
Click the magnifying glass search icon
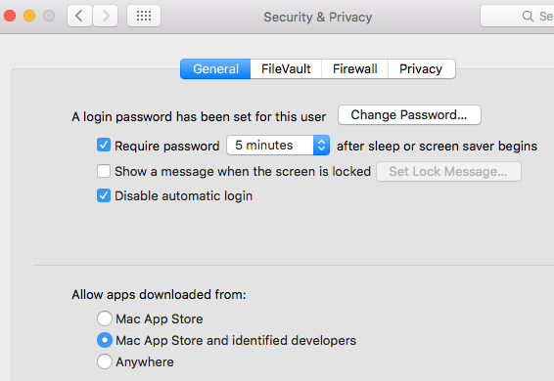(528, 17)
